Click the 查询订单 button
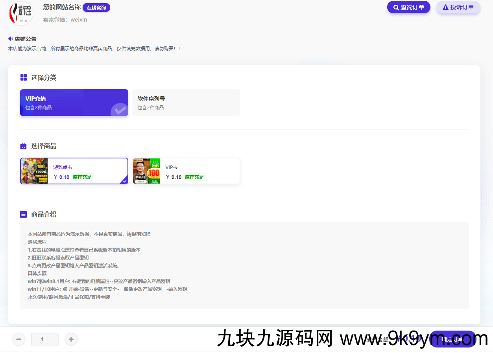This screenshot has width=493, height=353. [408, 7]
